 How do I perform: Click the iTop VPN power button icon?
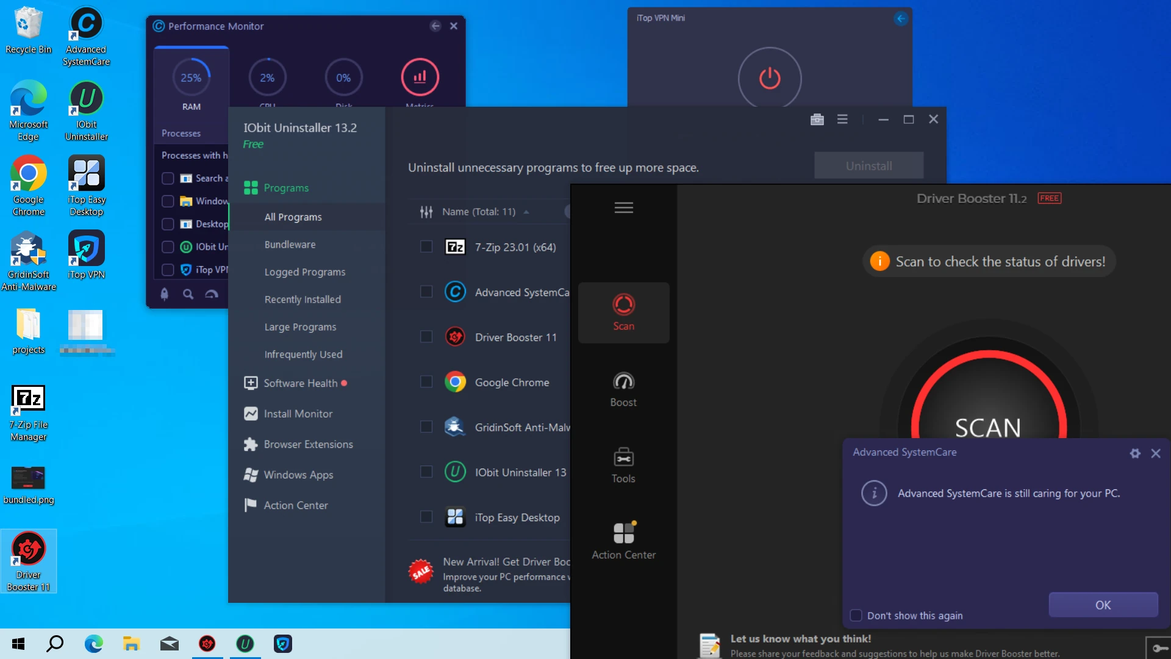[x=770, y=78]
